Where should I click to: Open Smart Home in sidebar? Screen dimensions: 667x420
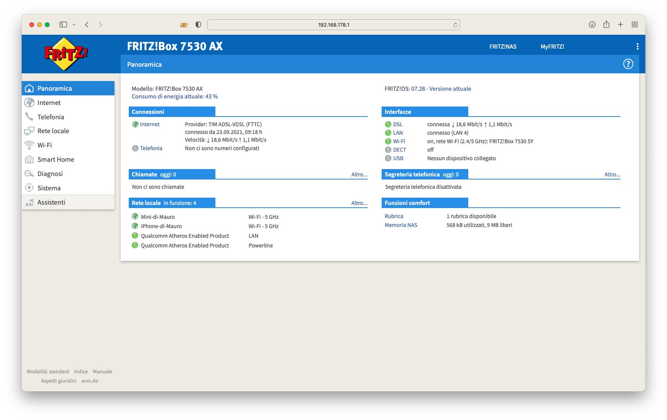pos(56,159)
